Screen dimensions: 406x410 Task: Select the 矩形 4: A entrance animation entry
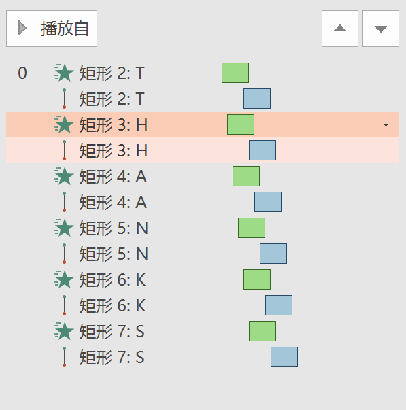[x=203, y=176]
